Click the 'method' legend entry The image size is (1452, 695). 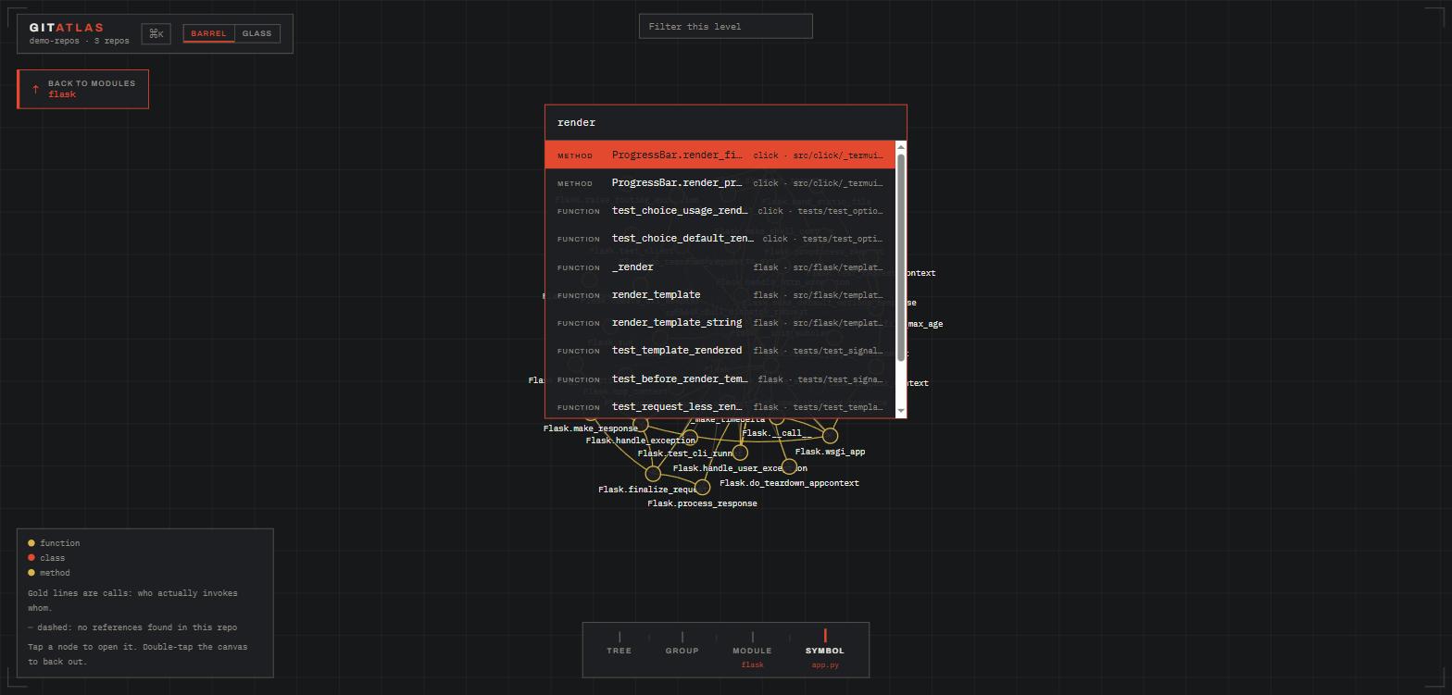tap(49, 573)
